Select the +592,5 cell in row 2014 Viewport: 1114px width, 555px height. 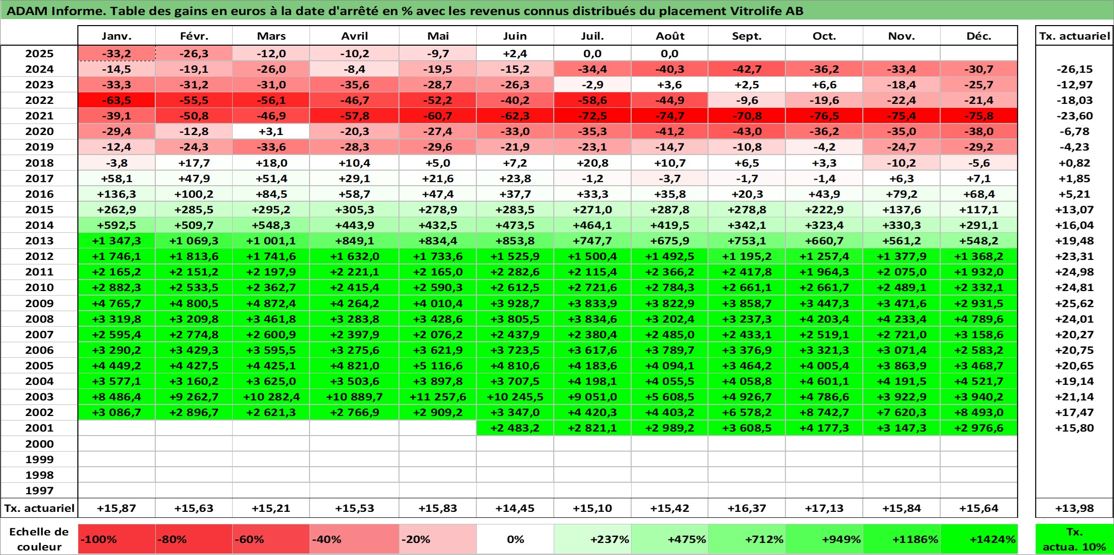117,225
